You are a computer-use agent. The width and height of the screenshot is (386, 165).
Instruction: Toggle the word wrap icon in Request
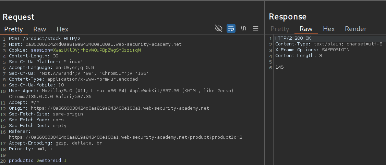231,28
